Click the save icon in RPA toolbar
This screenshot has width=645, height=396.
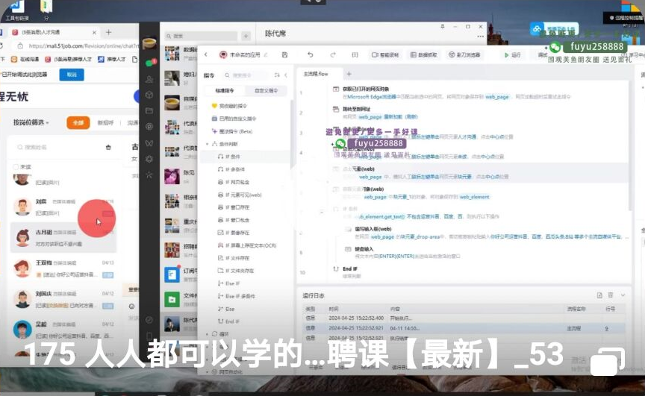coord(284,54)
